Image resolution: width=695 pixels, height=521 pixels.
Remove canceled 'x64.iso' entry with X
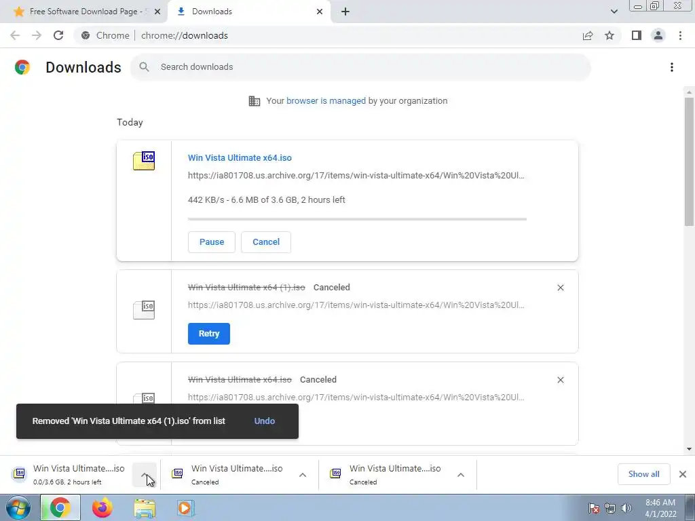(560, 380)
